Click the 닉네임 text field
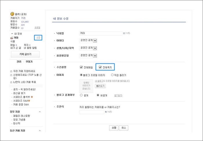The width and height of the screenshot is (203, 141). click(x=101, y=33)
